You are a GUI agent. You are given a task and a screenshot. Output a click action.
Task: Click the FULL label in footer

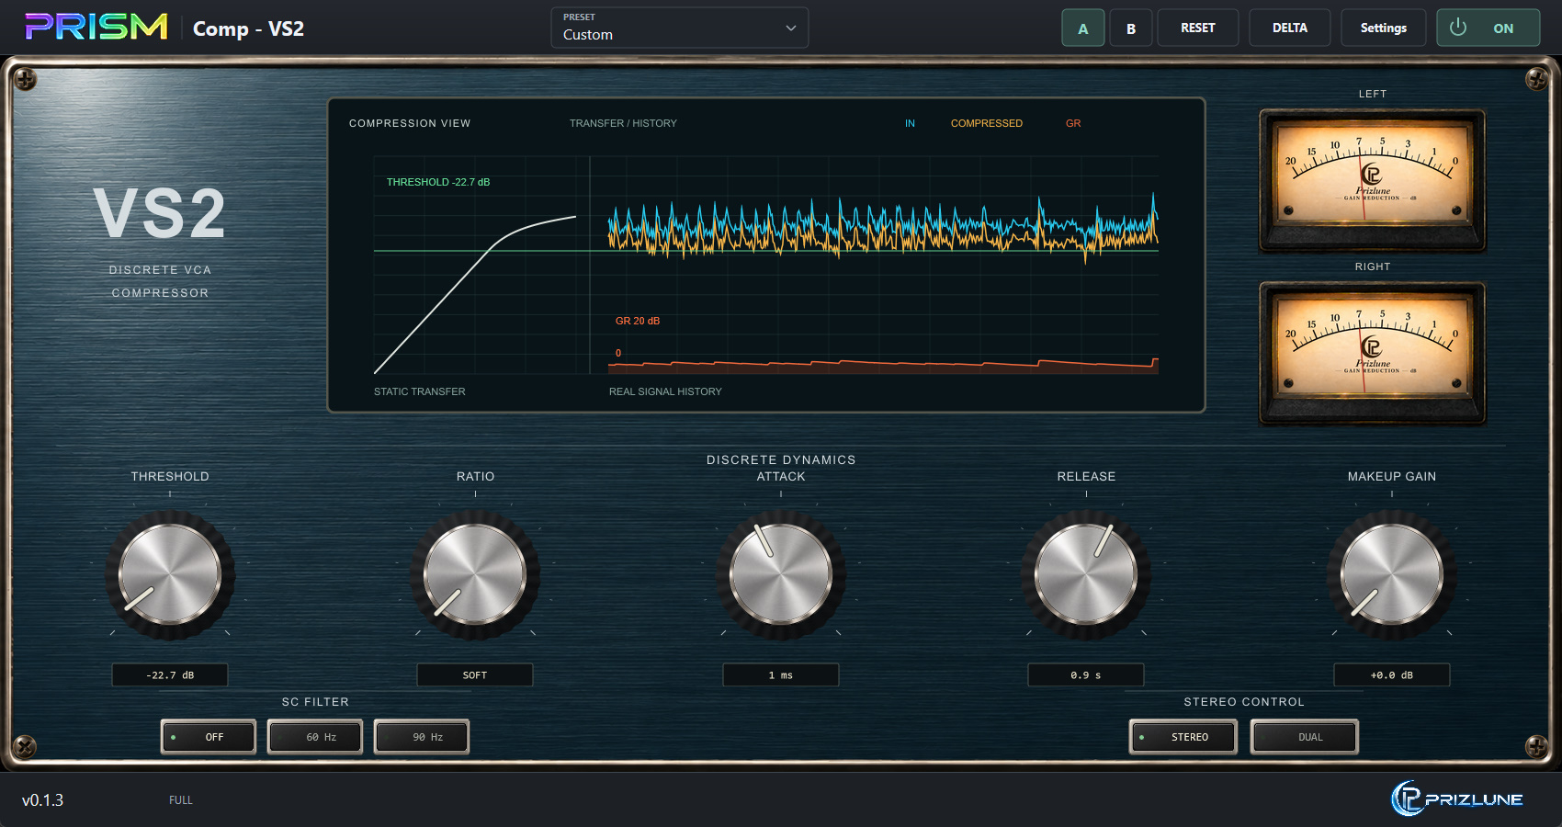(x=181, y=800)
